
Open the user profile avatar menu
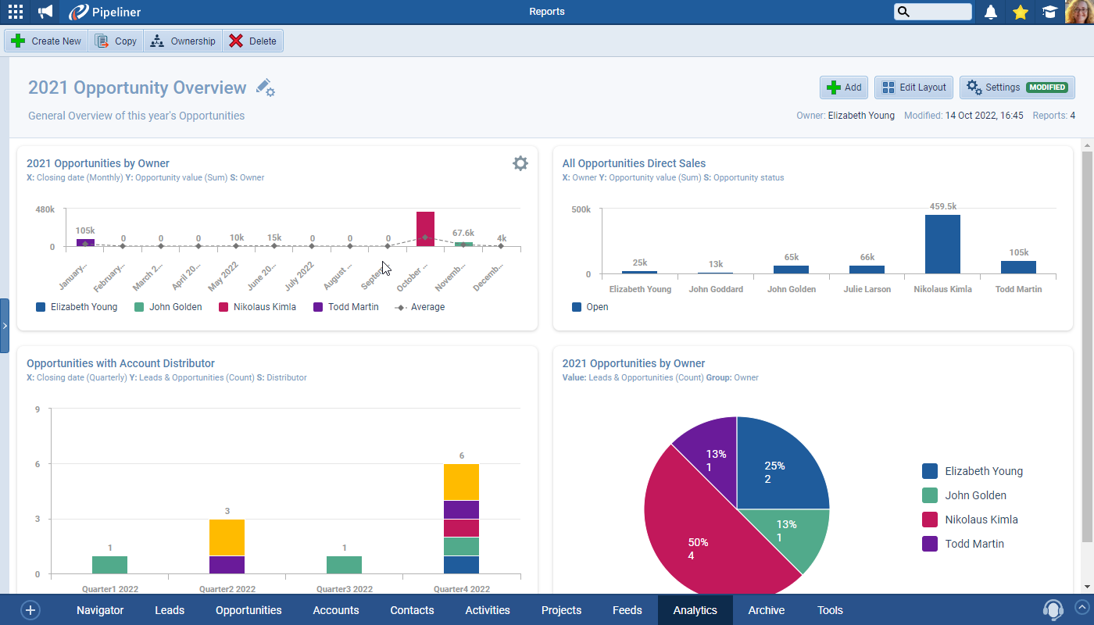point(1079,12)
